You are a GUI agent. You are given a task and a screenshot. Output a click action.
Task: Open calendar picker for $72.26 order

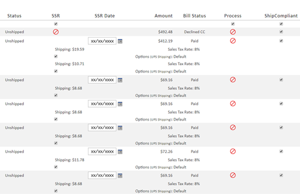[x=120, y=152]
